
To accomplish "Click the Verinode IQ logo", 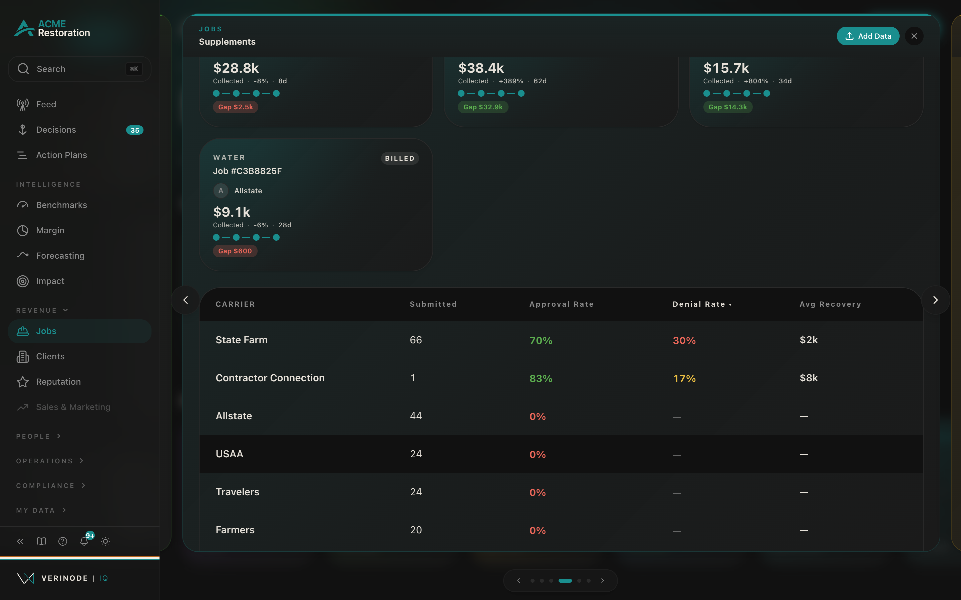I will coord(63,578).
